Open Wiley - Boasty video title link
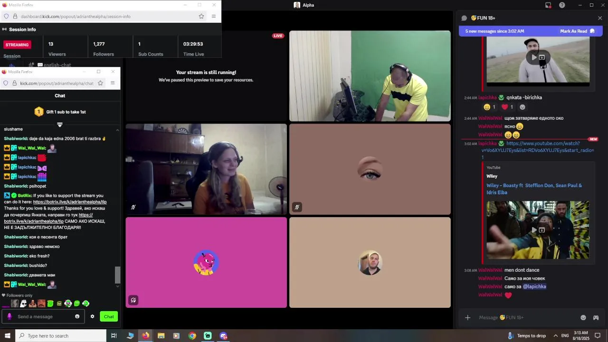608x342 pixels. 534,189
